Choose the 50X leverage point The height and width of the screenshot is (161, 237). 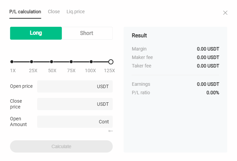(x=52, y=62)
